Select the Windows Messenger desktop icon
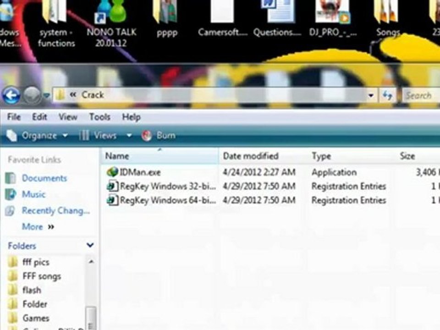The width and height of the screenshot is (440, 330). point(10,24)
